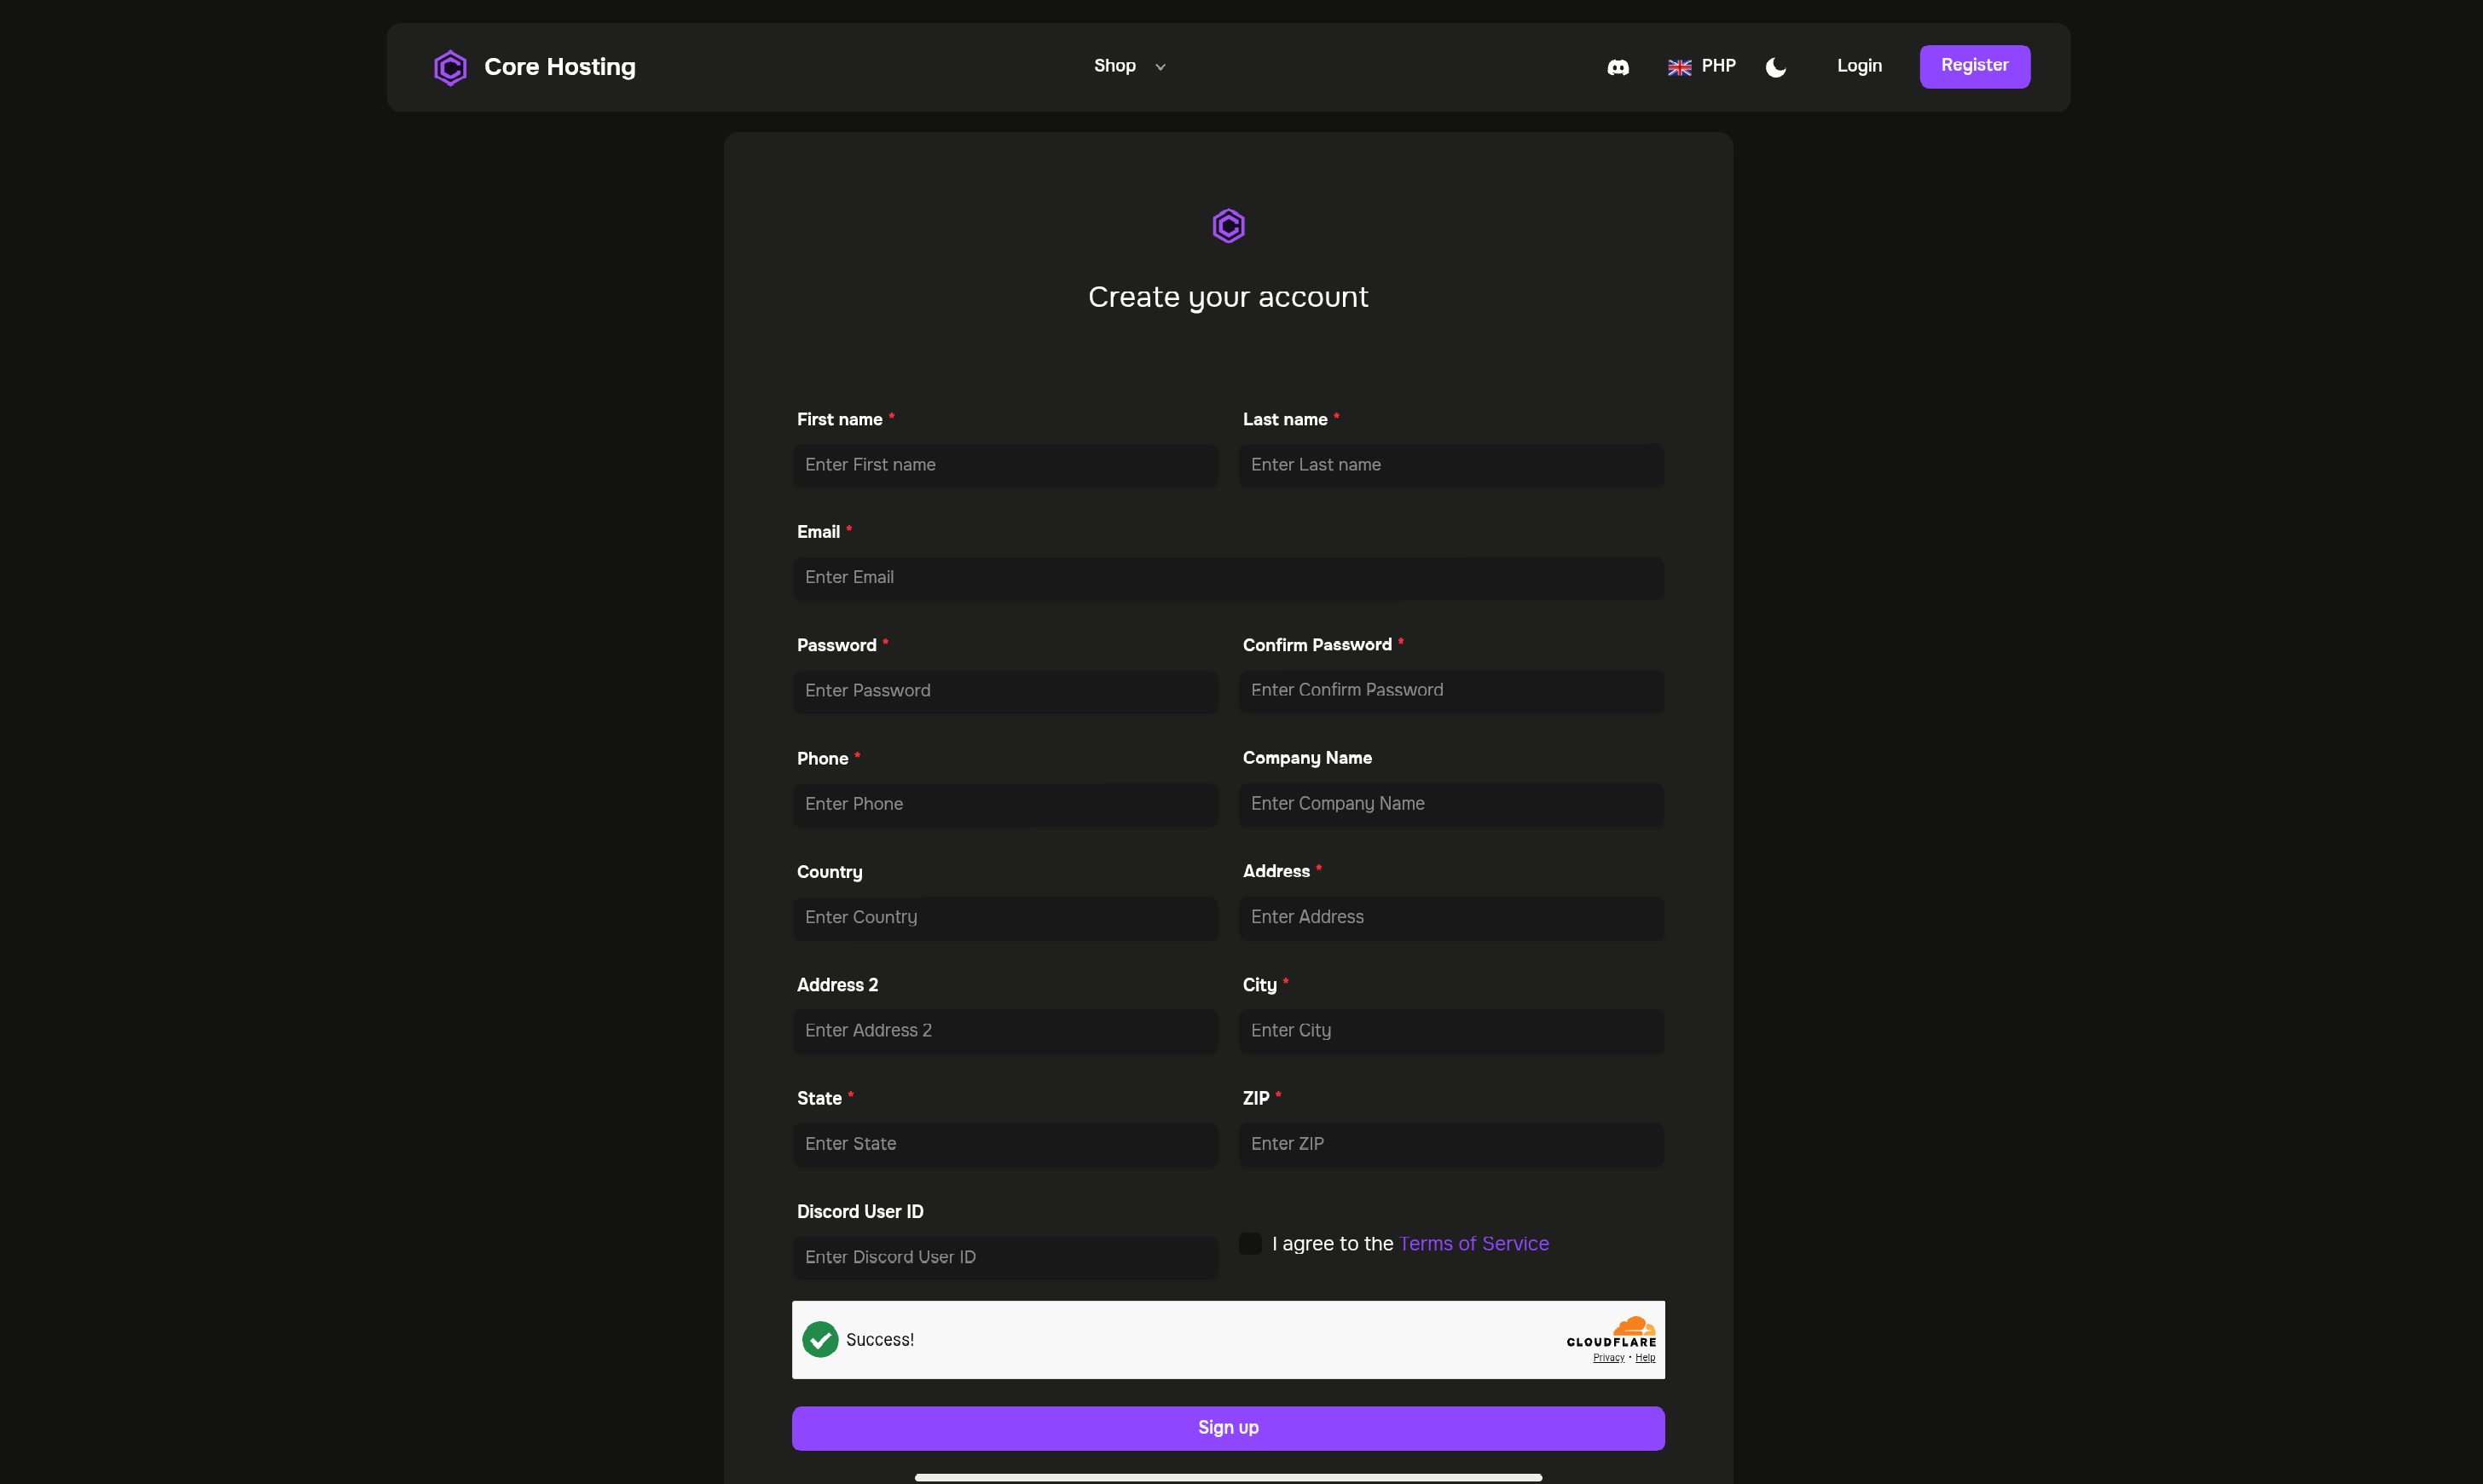Focus the Address input field
Viewport: 2483px width, 1484px height.
(1450, 917)
